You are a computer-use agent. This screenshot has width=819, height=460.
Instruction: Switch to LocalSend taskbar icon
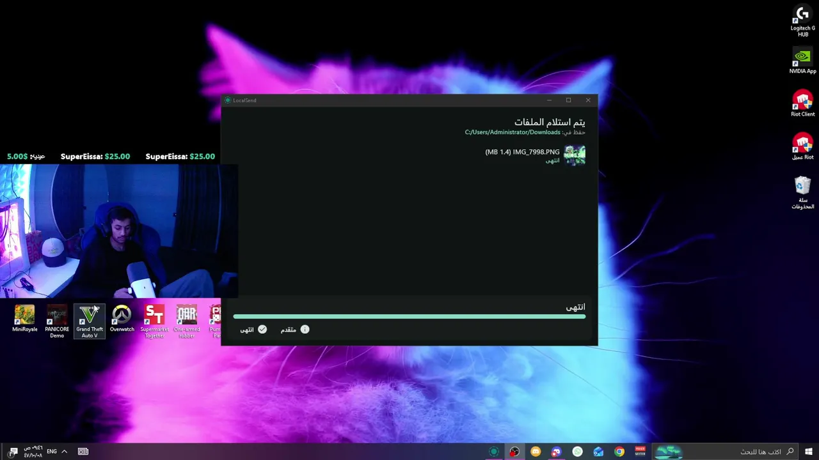pos(493,452)
